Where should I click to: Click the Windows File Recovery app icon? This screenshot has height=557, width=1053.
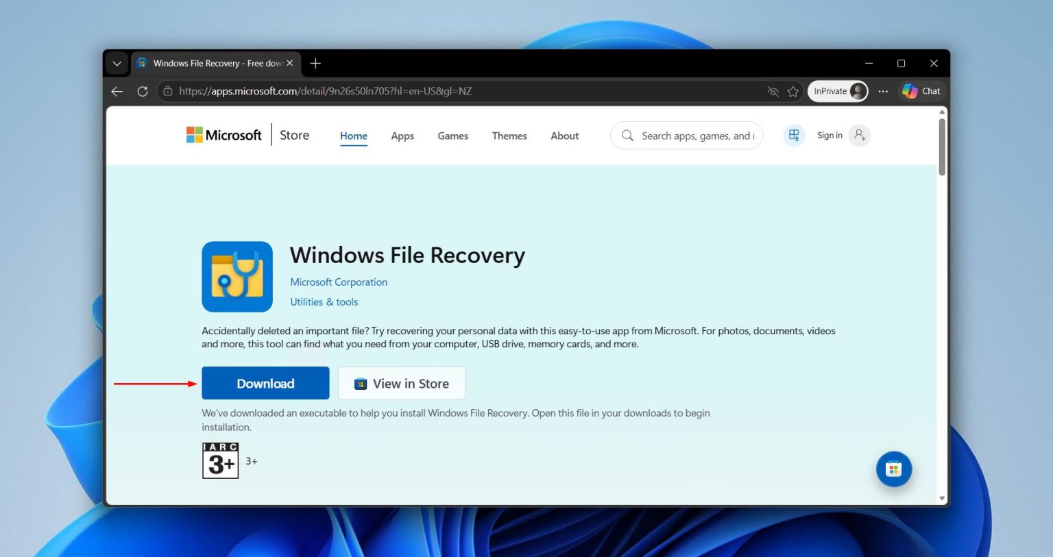(x=237, y=277)
